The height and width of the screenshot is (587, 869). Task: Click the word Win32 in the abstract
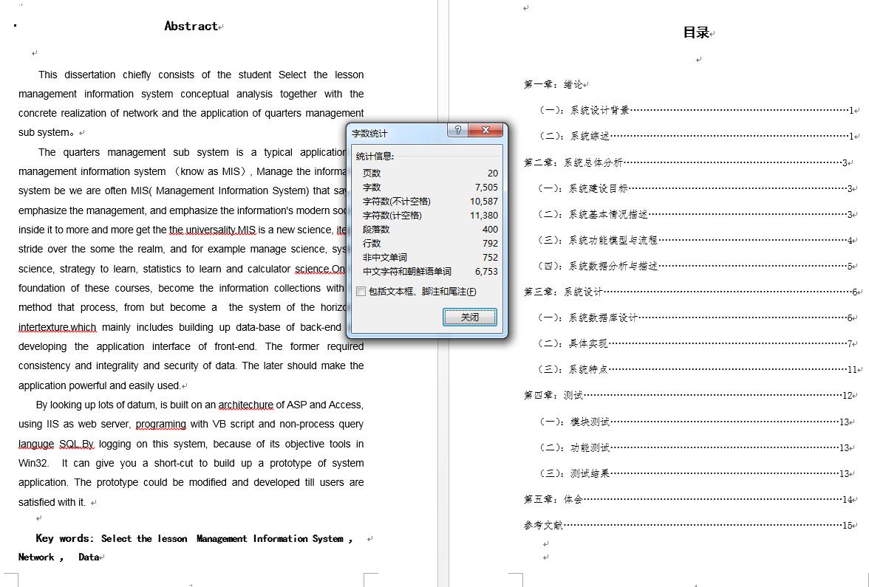[33, 463]
